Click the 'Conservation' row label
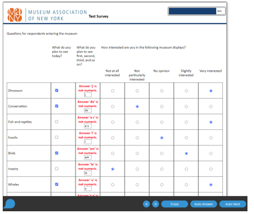The height and width of the screenshot is (214, 254). 17,106
